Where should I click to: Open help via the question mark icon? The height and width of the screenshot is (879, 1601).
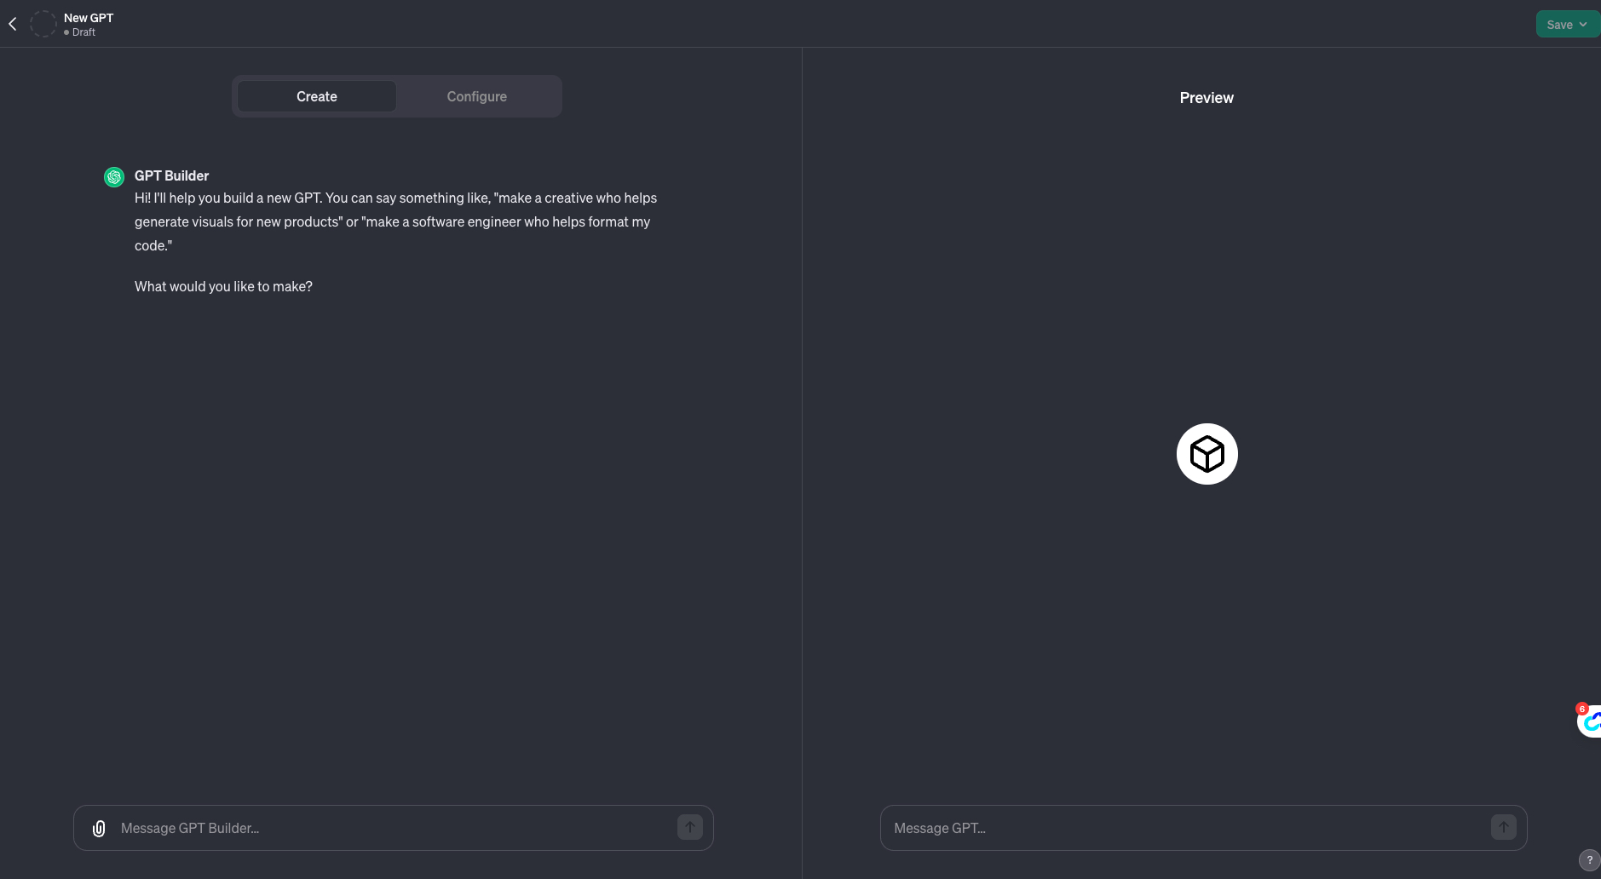click(1589, 860)
